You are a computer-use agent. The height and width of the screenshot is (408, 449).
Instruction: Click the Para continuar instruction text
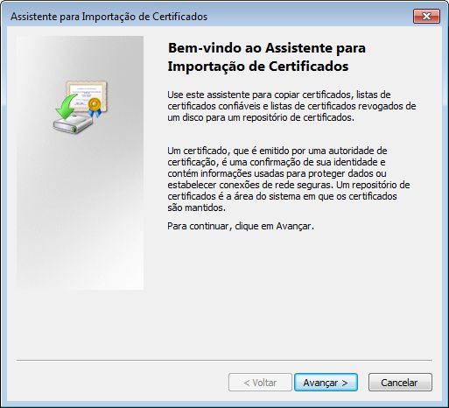tap(241, 226)
